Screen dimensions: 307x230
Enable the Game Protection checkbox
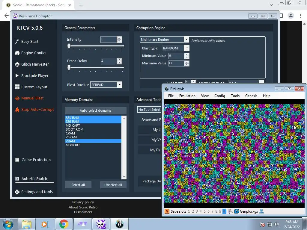[x=17, y=160]
